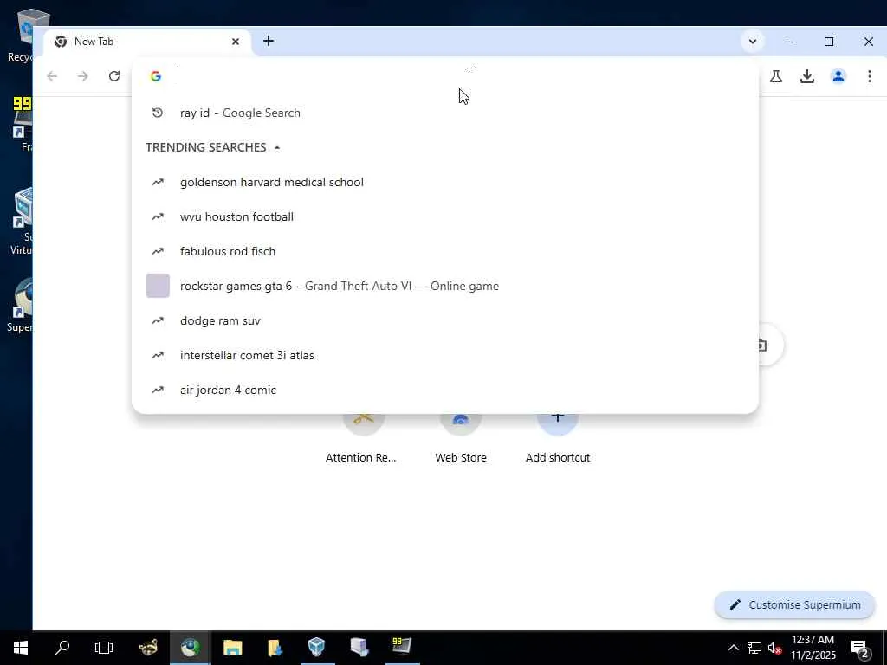Click the trending icon beside dodge ram suv
Viewport: 887px width, 665px height.
click(x=158, y=320)
